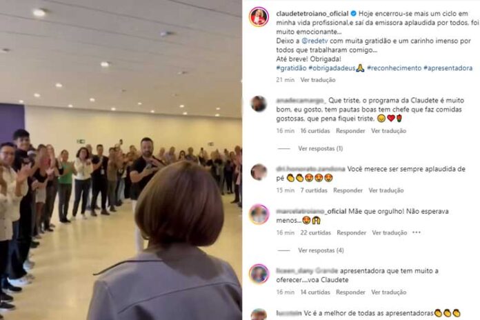Expand 'Ver respostas (1)' replies
The image size is (480, 320).
click(321, 148)
